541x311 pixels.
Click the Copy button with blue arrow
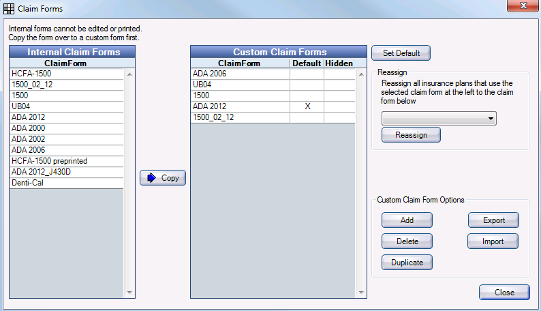point(163,178)
